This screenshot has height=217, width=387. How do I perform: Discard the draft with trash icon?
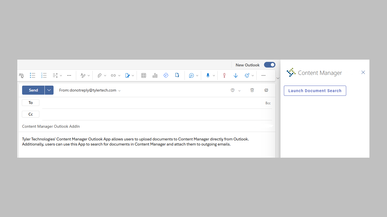252,90
